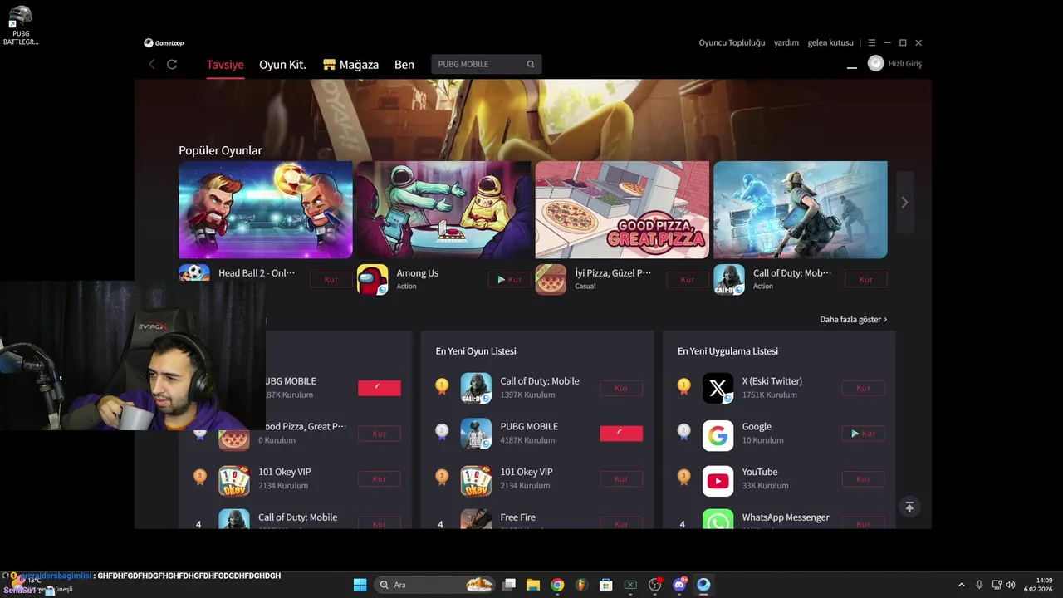The width and height of the screenshot is (1063, 598).
Task: Click PUBG MOBILE icon in En Yeni Oyun Listesi
Action: (476, 434)
